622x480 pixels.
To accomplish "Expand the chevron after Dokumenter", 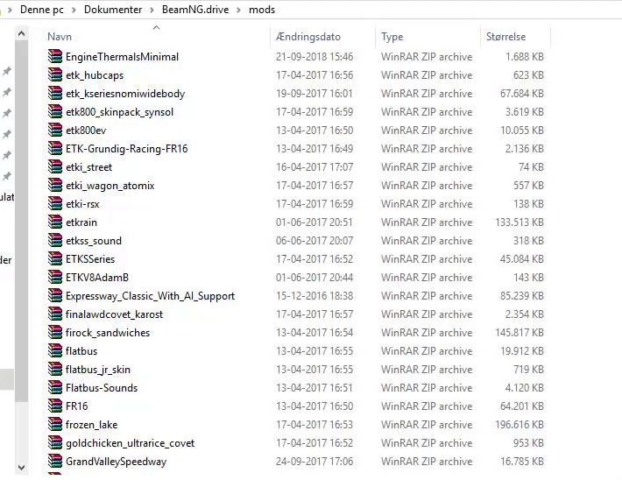I will [x=152, y=10].
